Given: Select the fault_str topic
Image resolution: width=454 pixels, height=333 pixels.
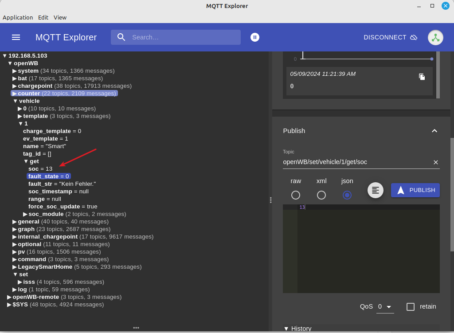Looking at the screenshot, I should click(x=62, y=184).
